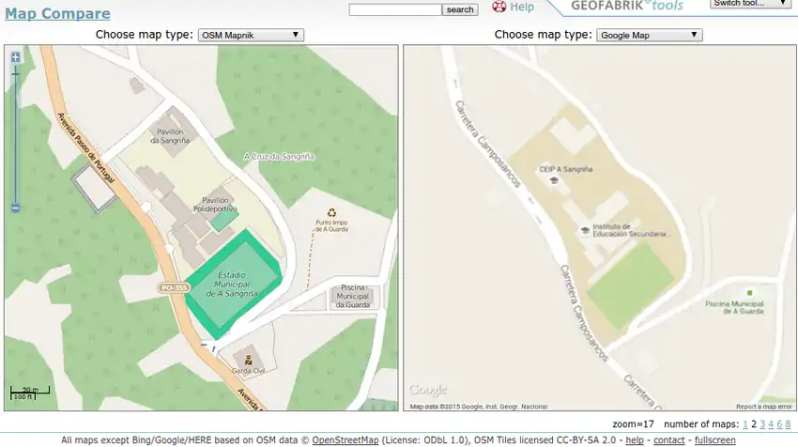The width and height of the screenshot is (798, 447).
Task: Click the zoom out minus button
Action: pyautogui.click(x=15, y=208)
